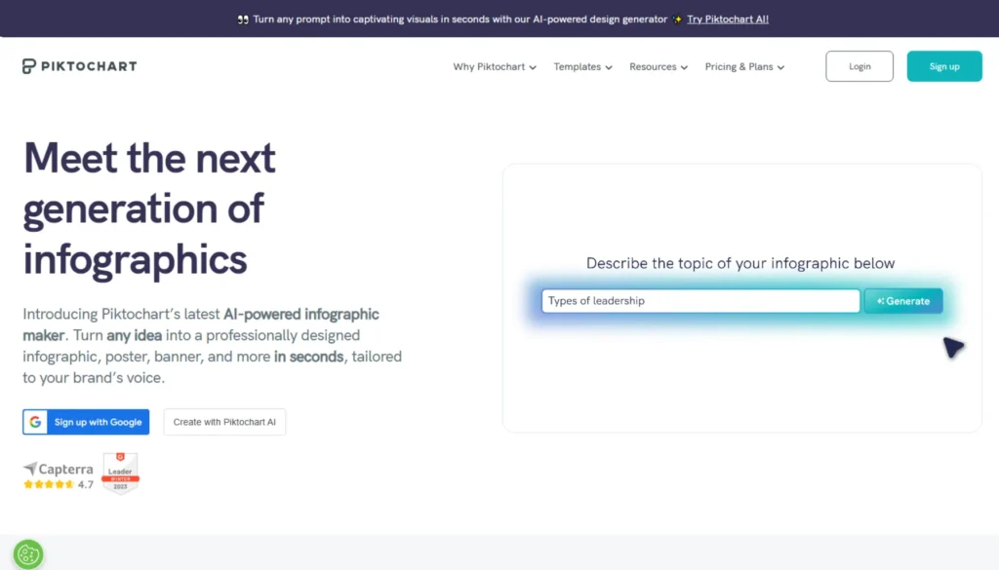The height and width of the screenshot is (570, 999).
Task: Click the "AI-powered infographic maker" bold text
Action: click(201, 324)
